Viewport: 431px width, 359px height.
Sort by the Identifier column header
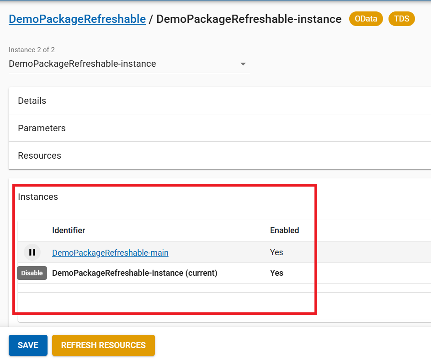tap(69, 230)
